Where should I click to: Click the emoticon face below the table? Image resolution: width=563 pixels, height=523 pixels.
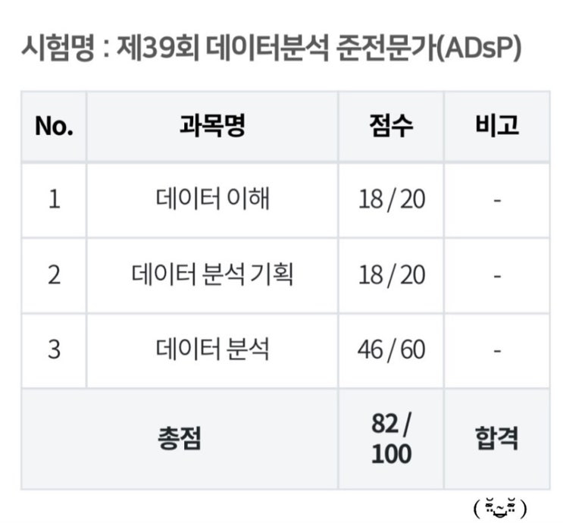tap(499, 506)
